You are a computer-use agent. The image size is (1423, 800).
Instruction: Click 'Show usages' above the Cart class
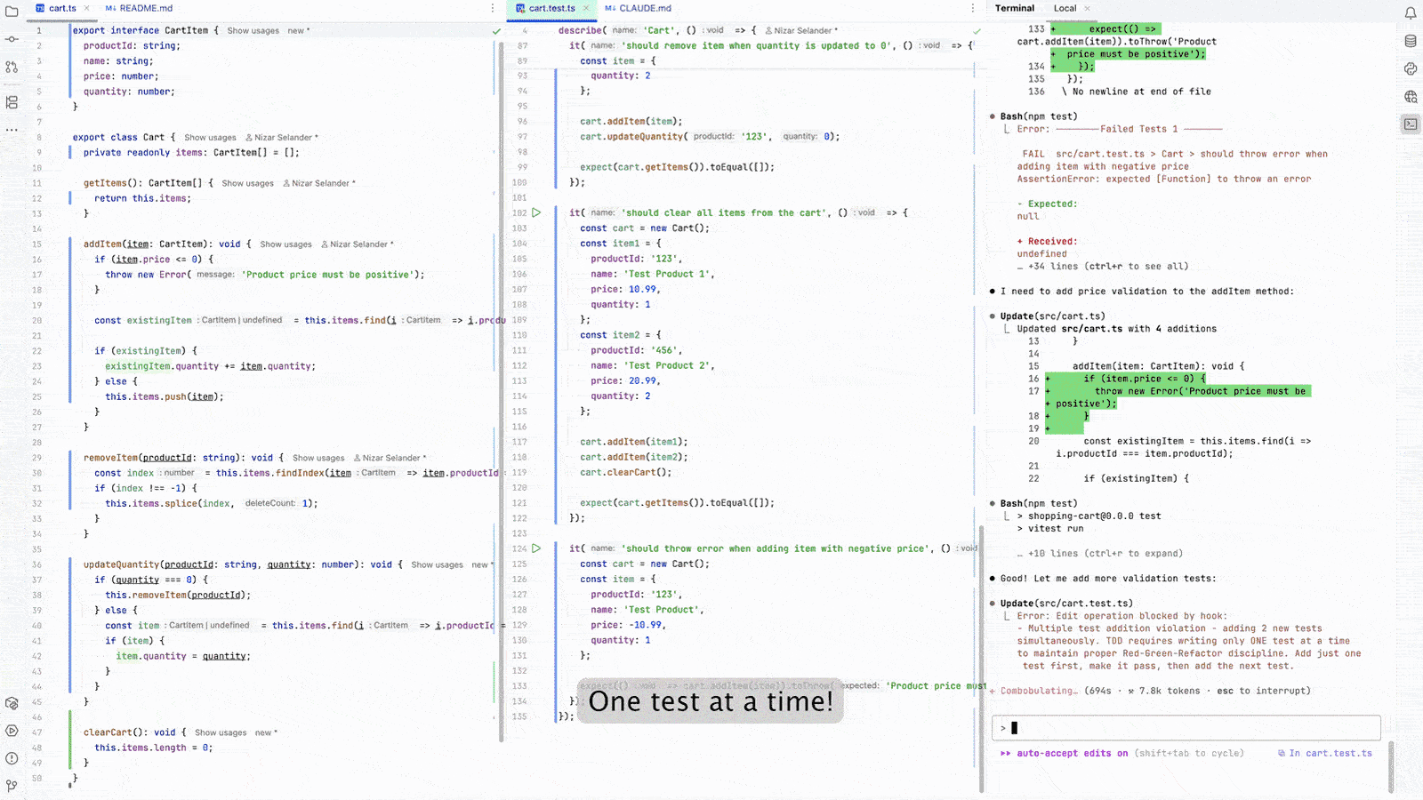point(210,137)
